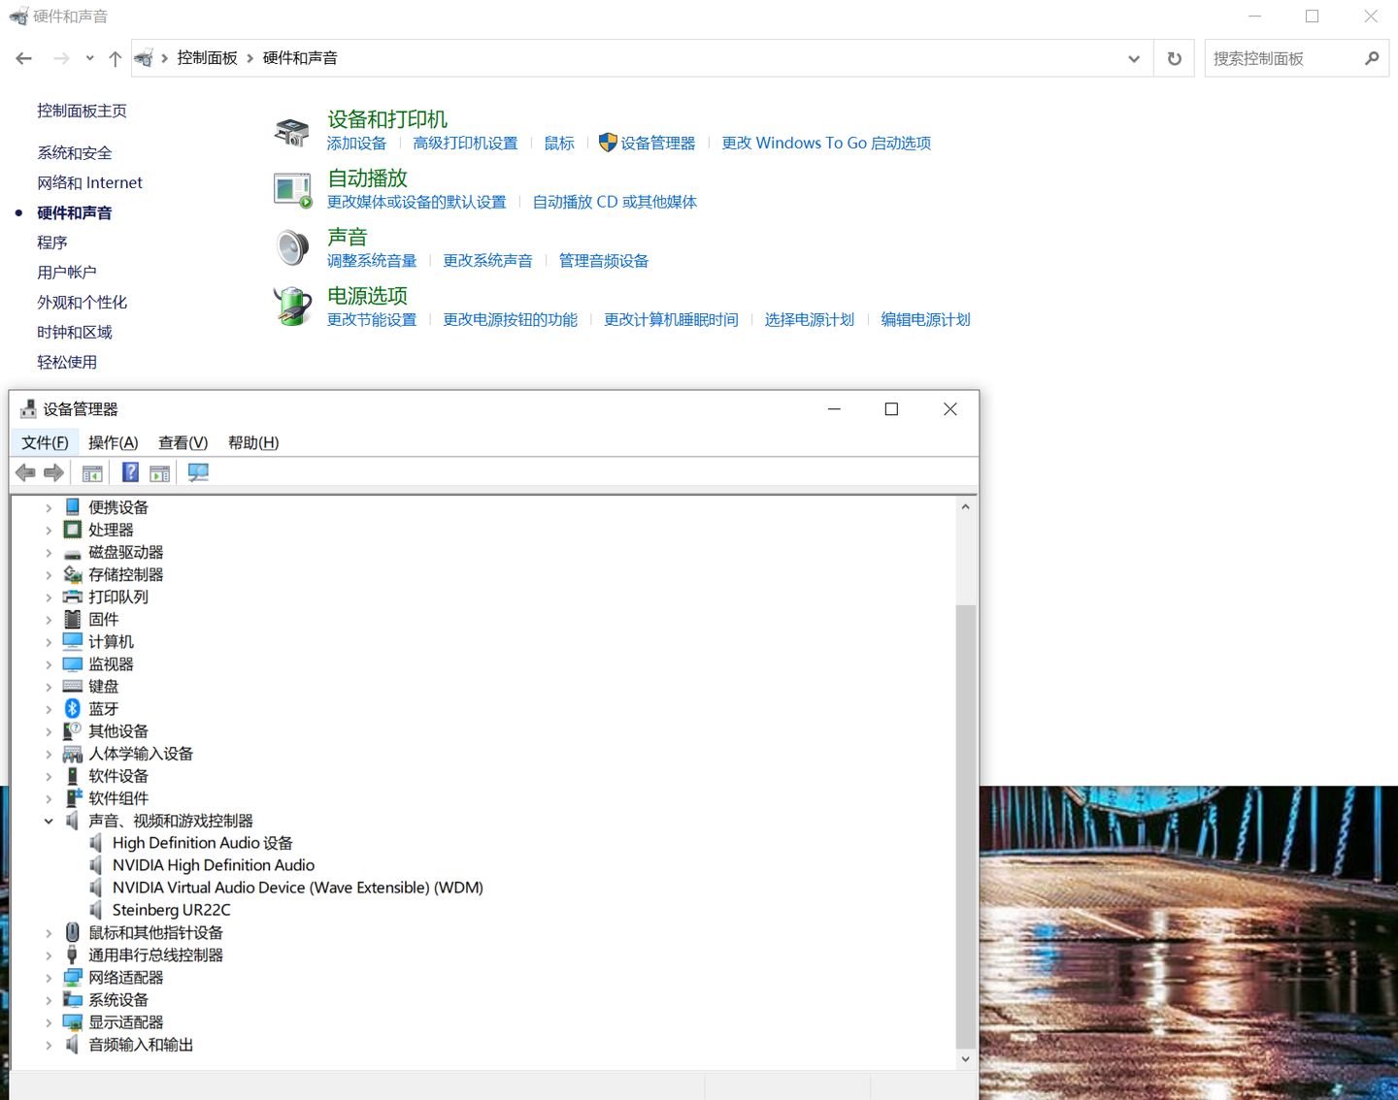Collapse the 声音、视频和游戏控制器 category
Viewport: 1398px width, 1100px height.
click(x=50, y=820)
